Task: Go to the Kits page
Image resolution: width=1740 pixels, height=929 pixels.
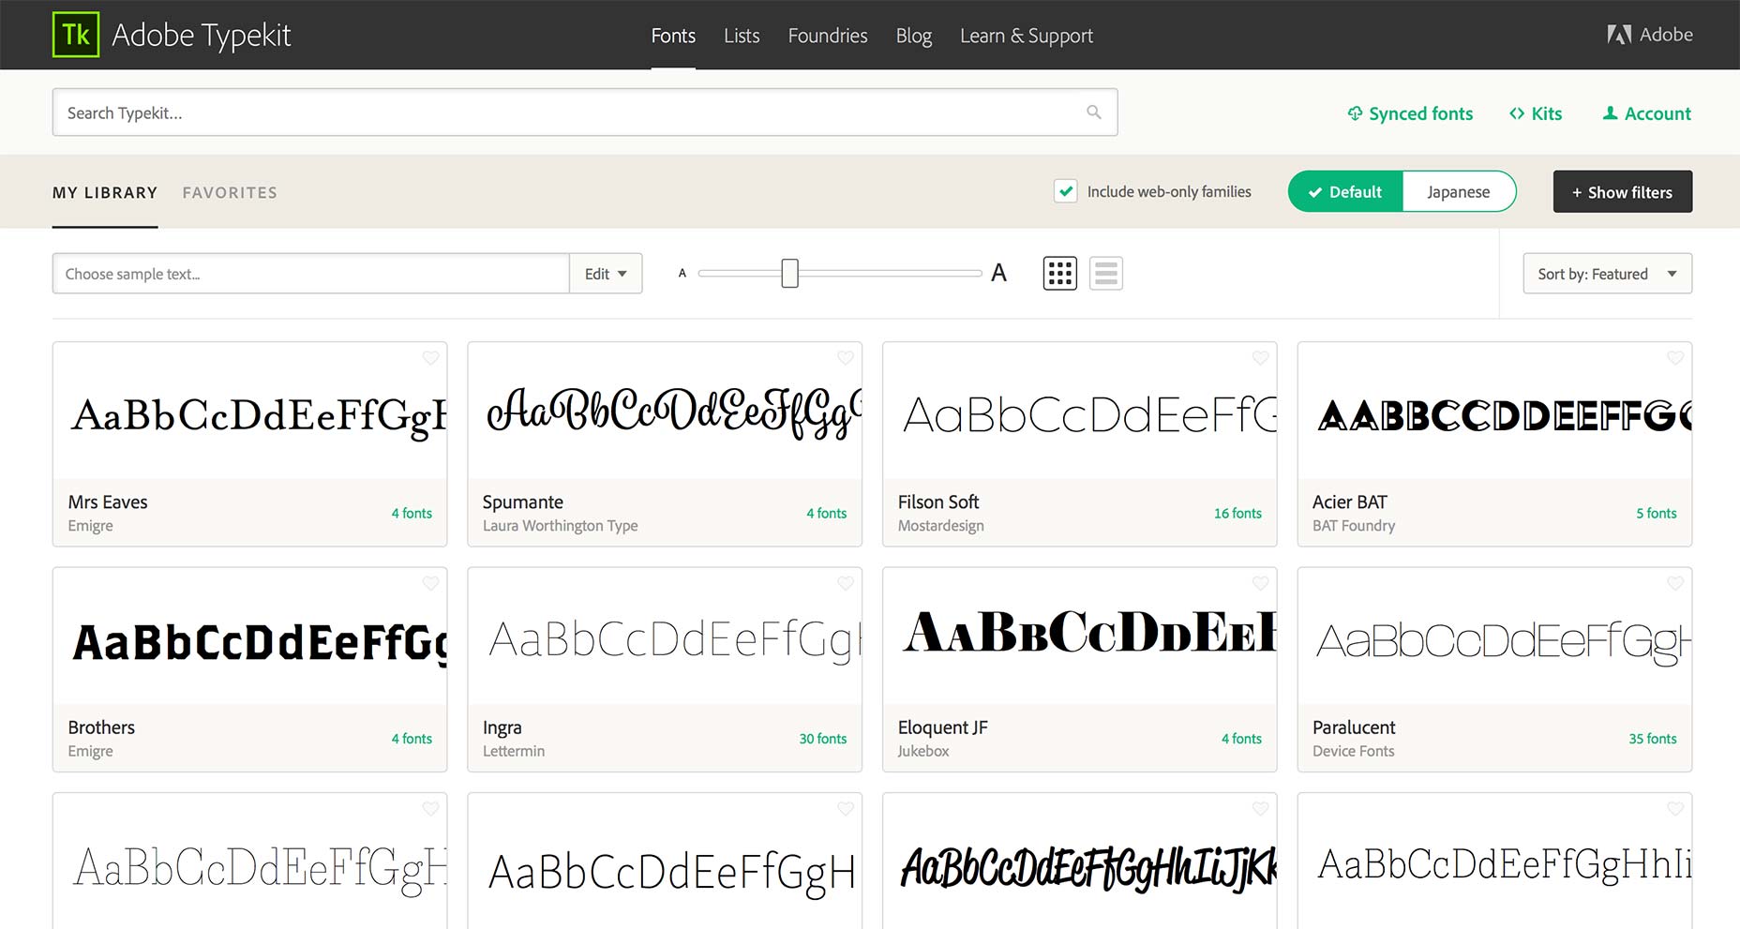Action: click(x=1536, y=113)
